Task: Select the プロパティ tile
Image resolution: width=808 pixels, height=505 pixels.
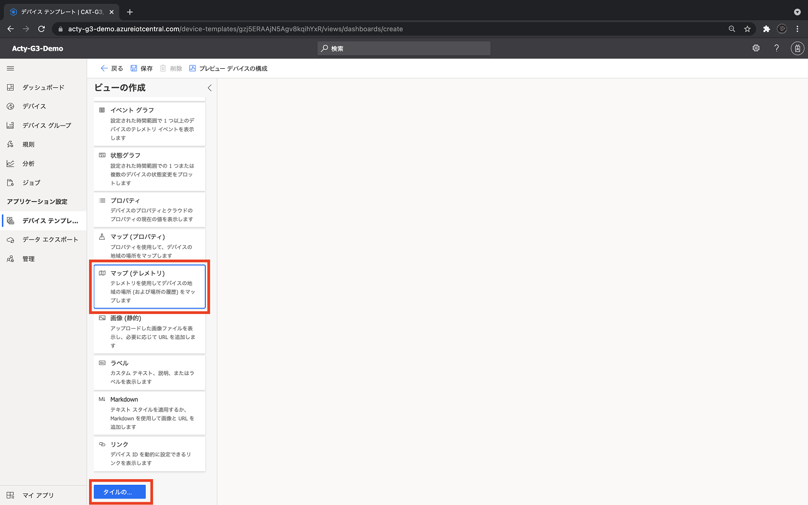Action: [150, 210]
